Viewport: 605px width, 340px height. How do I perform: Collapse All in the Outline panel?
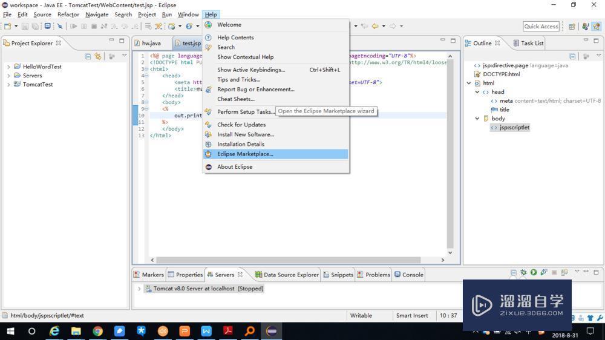pos(572,56)
